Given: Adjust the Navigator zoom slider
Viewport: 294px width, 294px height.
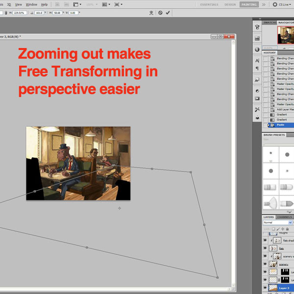Looking at the screenshot, I should click(291, 49).
